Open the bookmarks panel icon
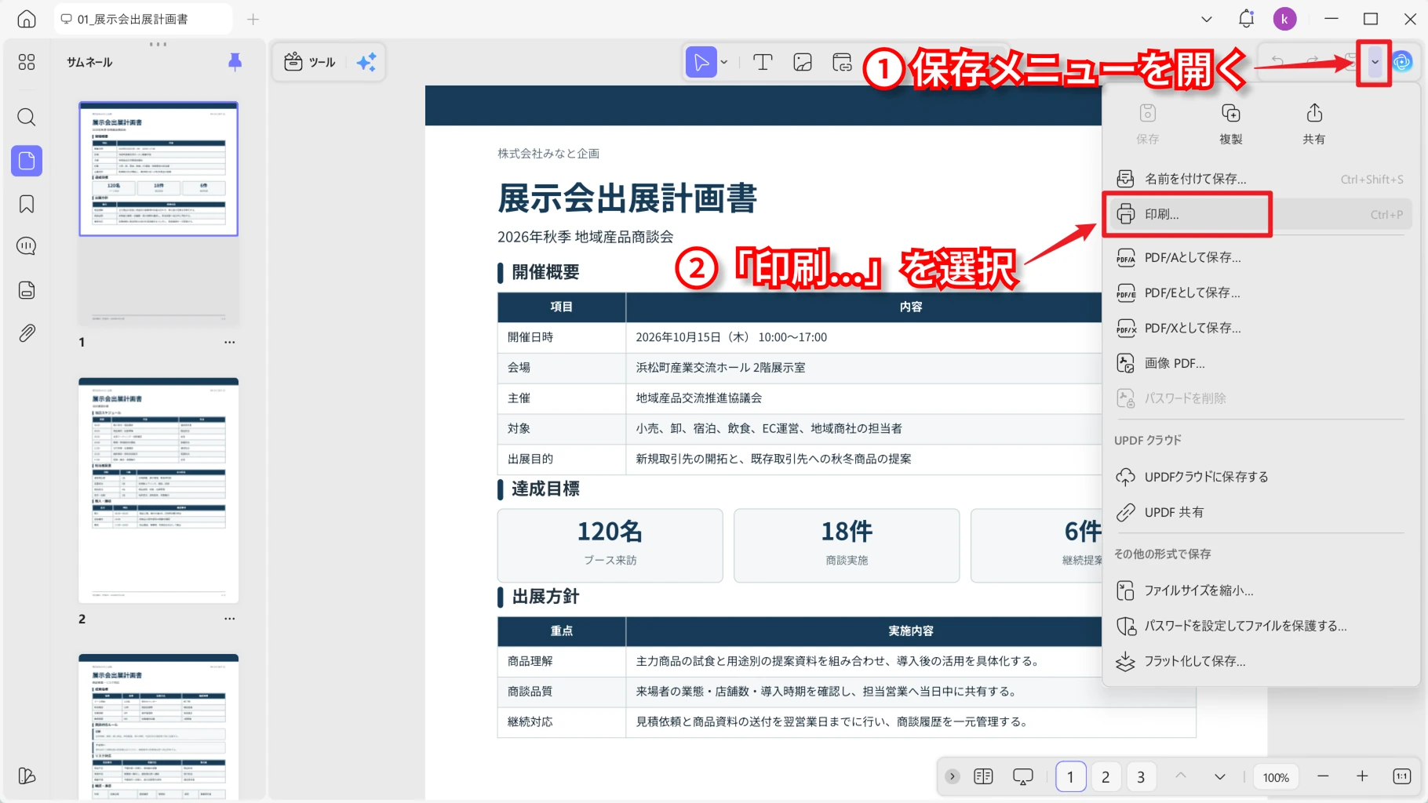1428x803 pixels. (x=27, y=204)
